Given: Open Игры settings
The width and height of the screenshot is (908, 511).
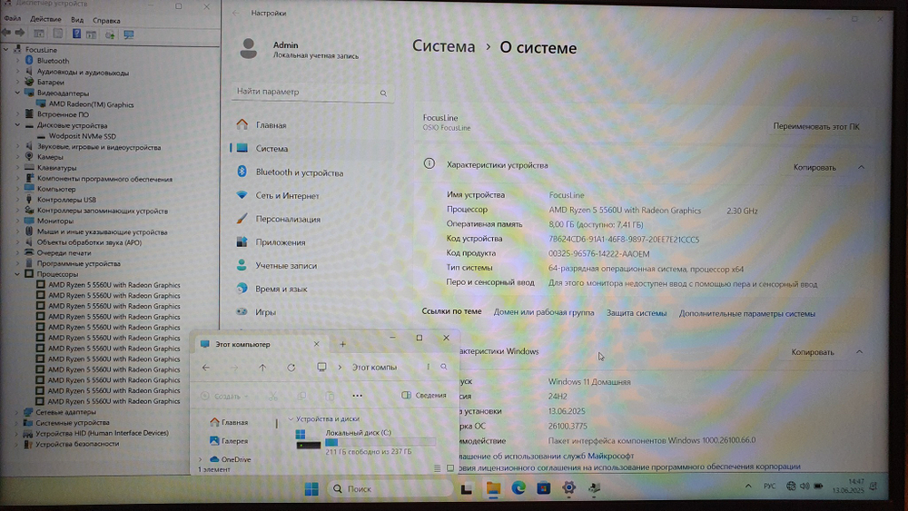Looking at the screenshot, I should point(265,312).
